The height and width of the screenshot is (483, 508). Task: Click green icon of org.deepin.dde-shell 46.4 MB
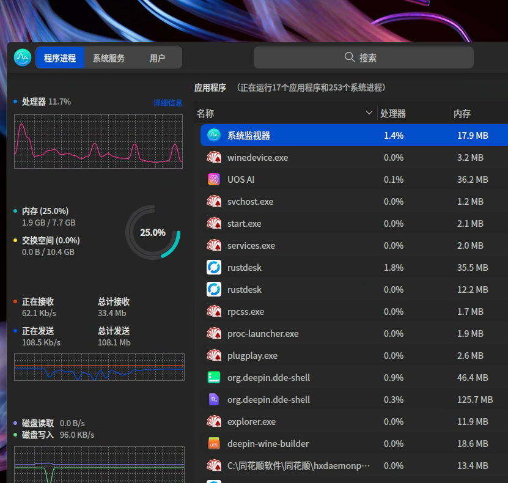pyautogui.click(x=214, y=377)
